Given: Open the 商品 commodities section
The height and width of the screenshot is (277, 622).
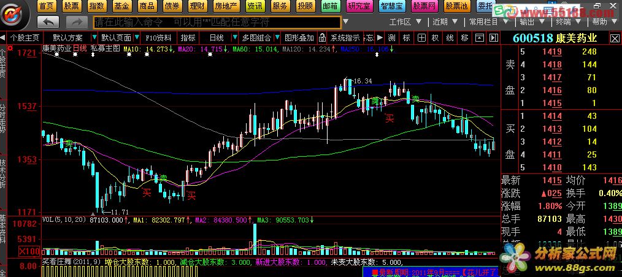Looking at the screenshot, I should (147, 6).
